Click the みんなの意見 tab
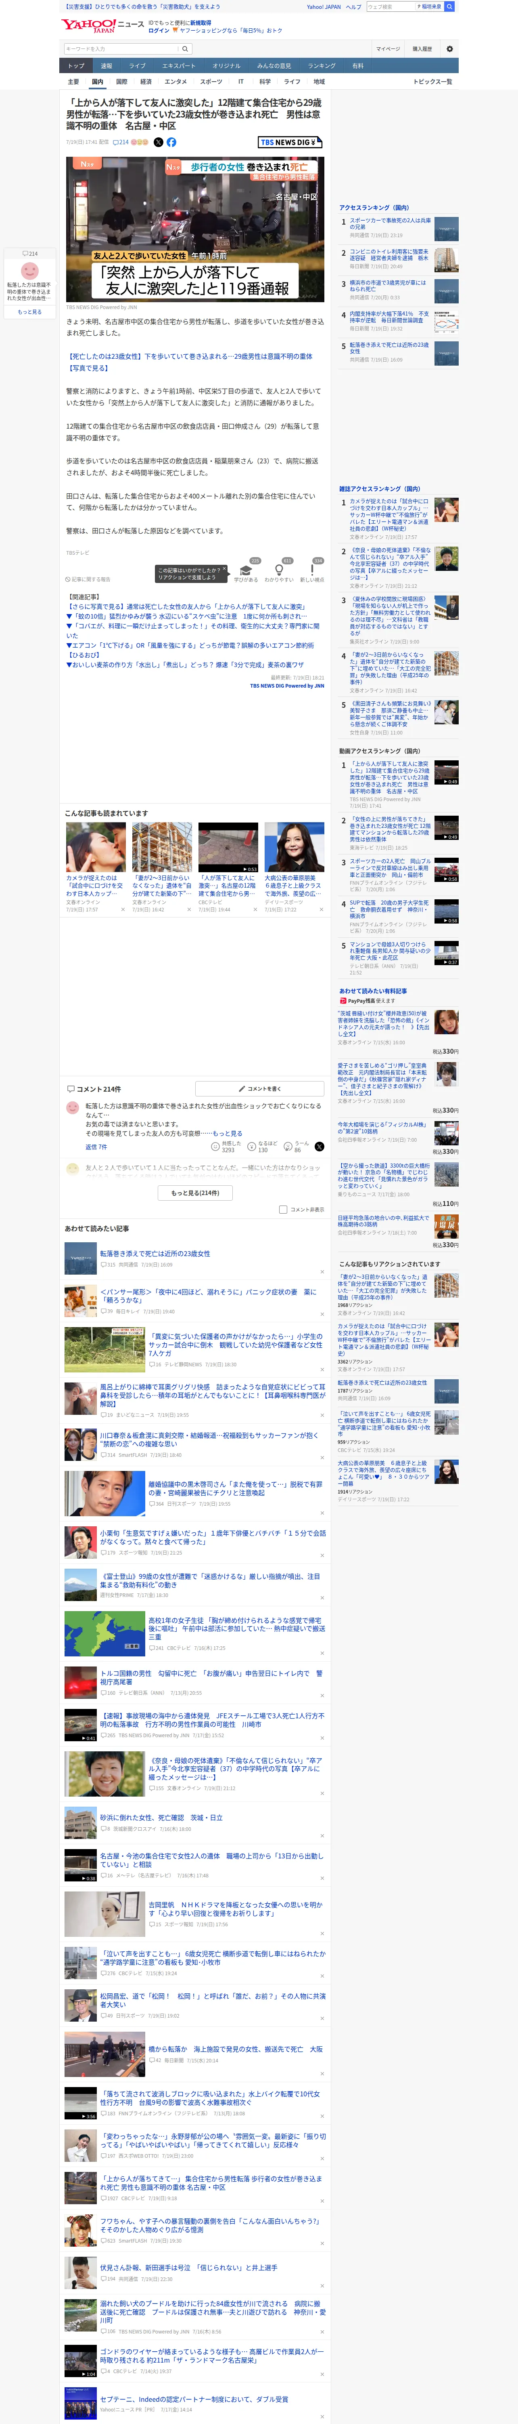 pyautogui.click(x=274, y=66)
